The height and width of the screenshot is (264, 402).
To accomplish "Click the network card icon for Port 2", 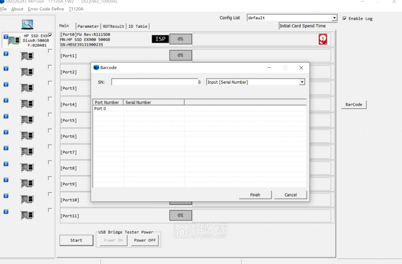I will (27, 72).
